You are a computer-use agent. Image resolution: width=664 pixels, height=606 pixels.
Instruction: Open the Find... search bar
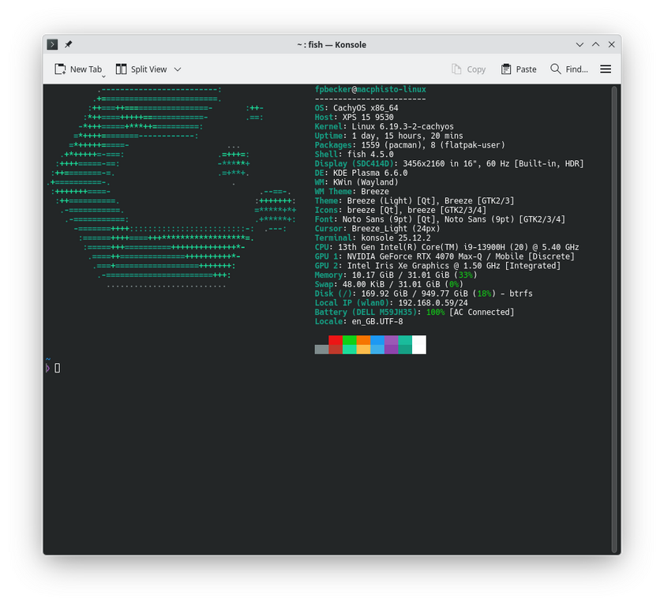[x=568, y=69]
